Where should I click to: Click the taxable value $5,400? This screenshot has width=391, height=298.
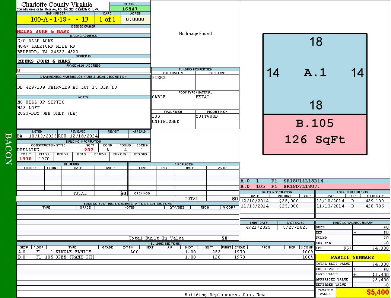[378, 292]
